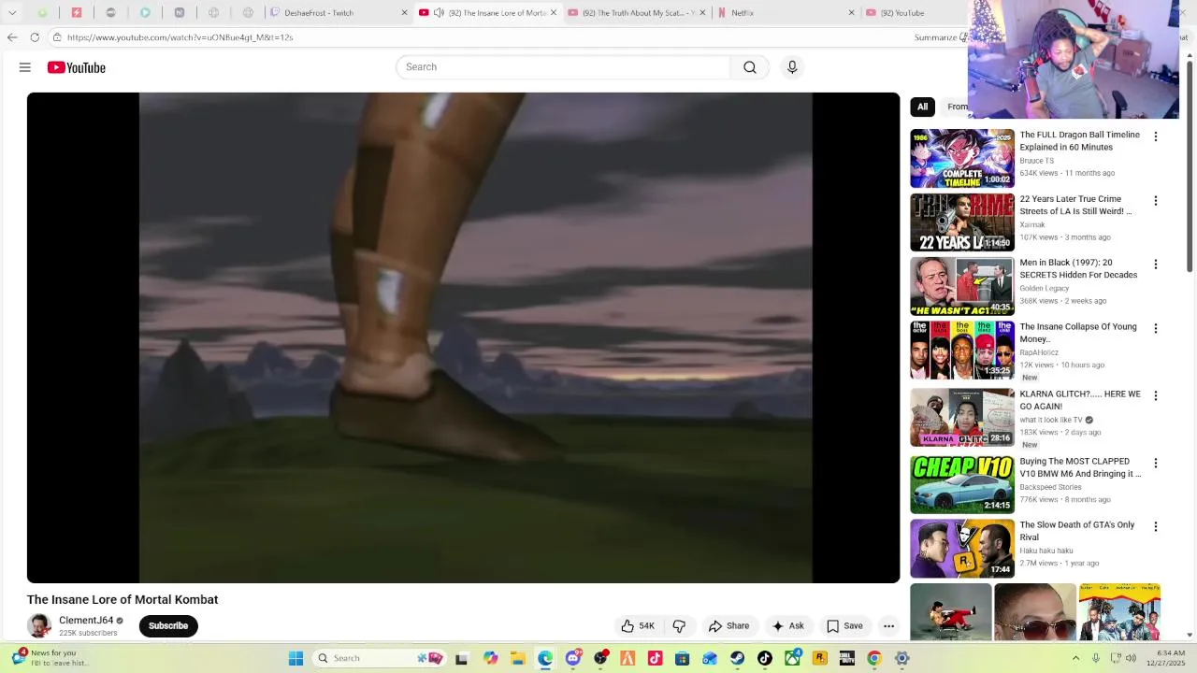
Task: Open the KLARNA GLITCH video thumbnail
Action: click(x=962, y=418)
